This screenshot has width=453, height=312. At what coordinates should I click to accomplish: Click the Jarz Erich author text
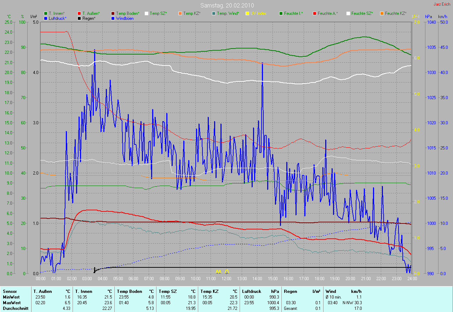click(442, 4)
